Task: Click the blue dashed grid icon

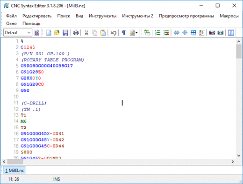Action: 193,33
